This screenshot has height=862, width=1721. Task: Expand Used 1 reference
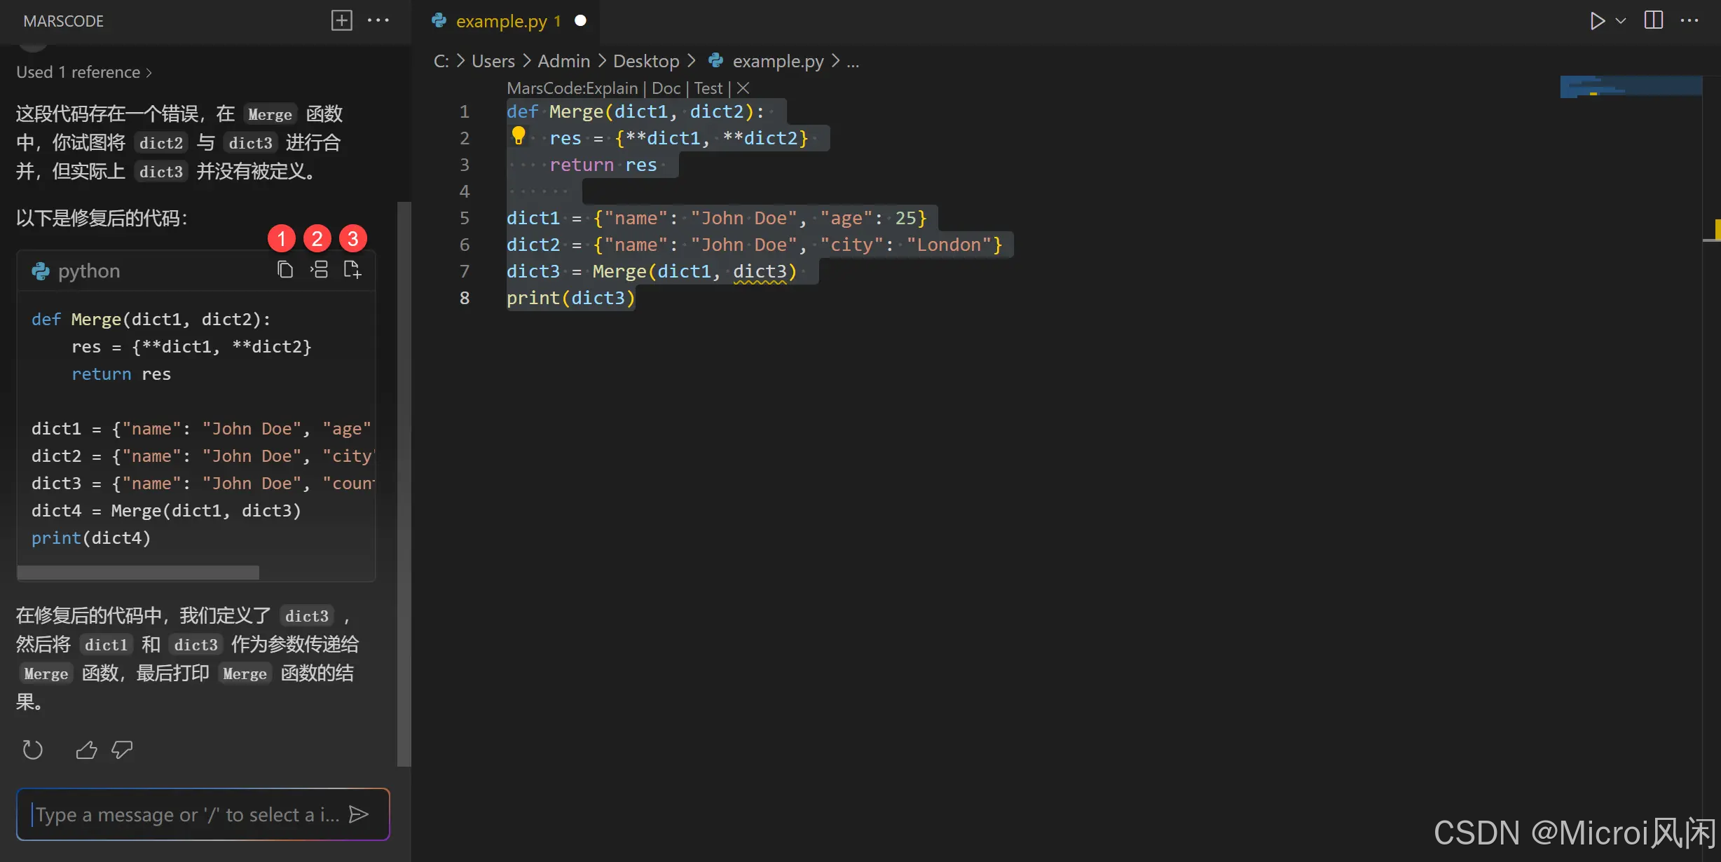[x=84, y=72]
